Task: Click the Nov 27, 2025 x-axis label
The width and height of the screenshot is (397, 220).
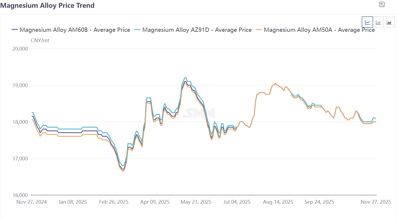Action: click(376, 202)
